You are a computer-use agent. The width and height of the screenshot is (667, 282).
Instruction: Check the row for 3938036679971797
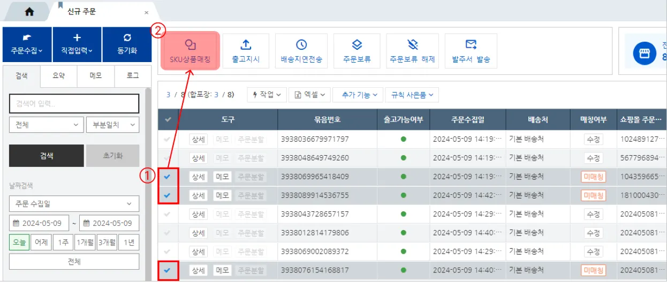(168, 139)
